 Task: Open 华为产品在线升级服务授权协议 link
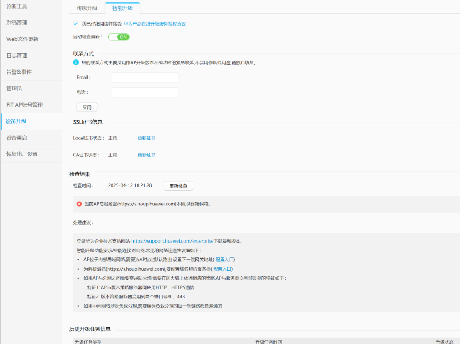coord(155,24)
